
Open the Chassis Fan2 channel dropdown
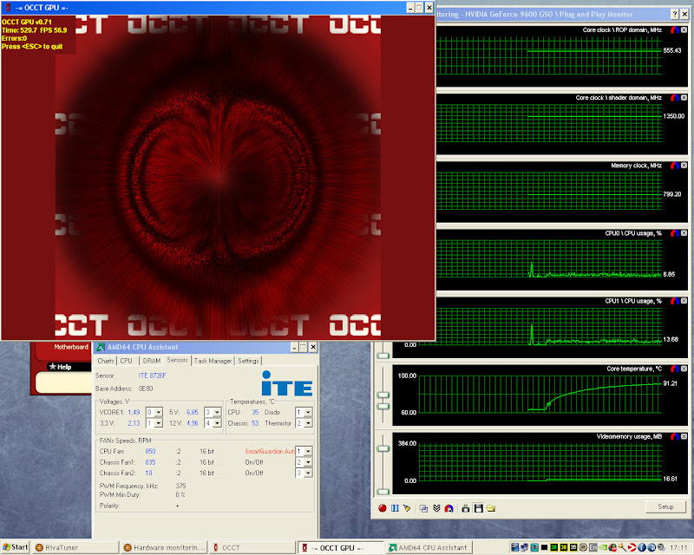pos(308,473)
